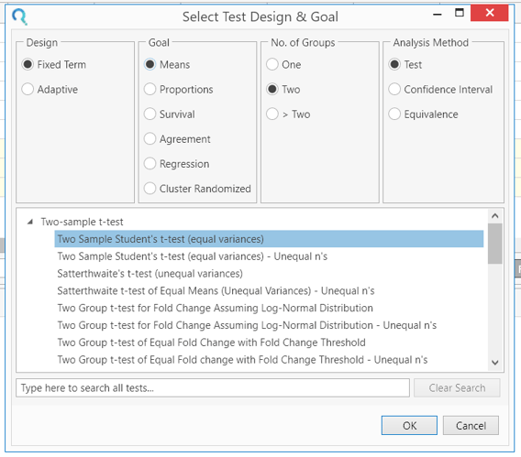
Task: Select the greater than Two groups option
Action: [288, 114]
